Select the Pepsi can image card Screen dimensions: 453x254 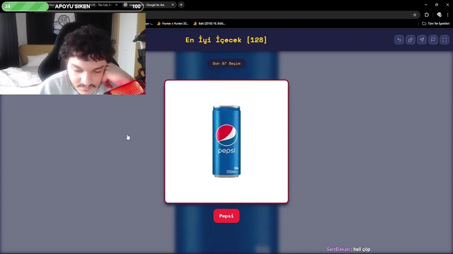click(x=226, y=141)
